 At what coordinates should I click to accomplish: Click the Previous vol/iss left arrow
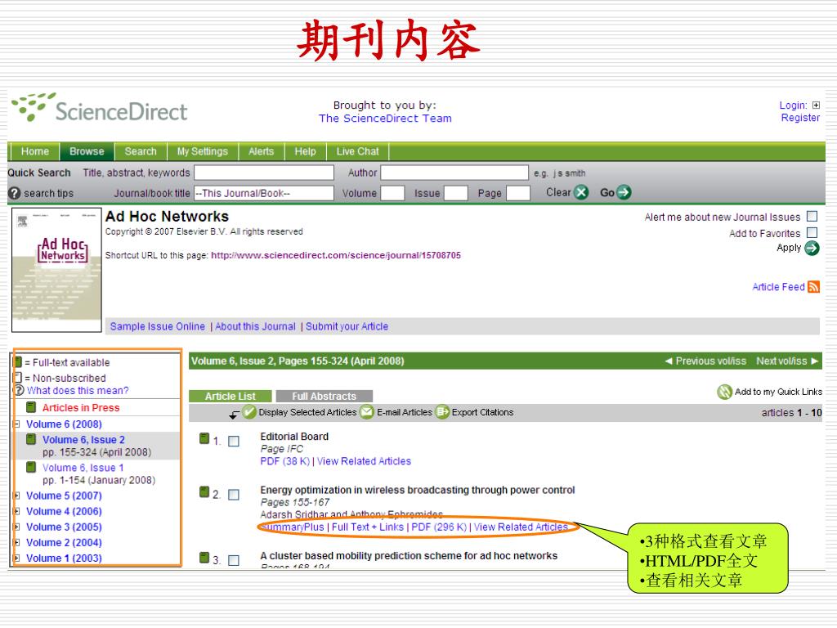[x=669, y=361]
